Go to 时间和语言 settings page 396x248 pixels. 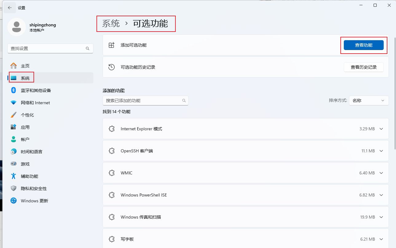point(31,152)
